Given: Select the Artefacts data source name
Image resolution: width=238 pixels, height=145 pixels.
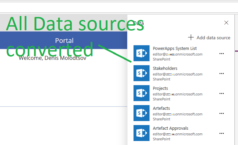Looking at the screenshot, I should point(161,108).
